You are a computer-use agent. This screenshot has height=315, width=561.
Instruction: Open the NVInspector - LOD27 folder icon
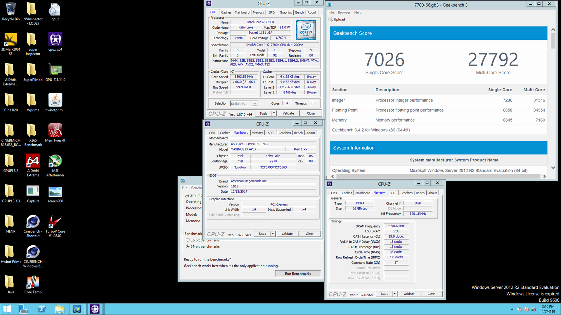coord(33,14)
